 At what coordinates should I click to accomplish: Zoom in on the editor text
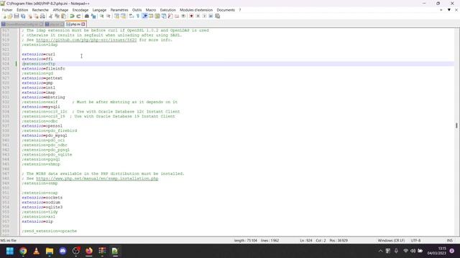click(101, 16)
